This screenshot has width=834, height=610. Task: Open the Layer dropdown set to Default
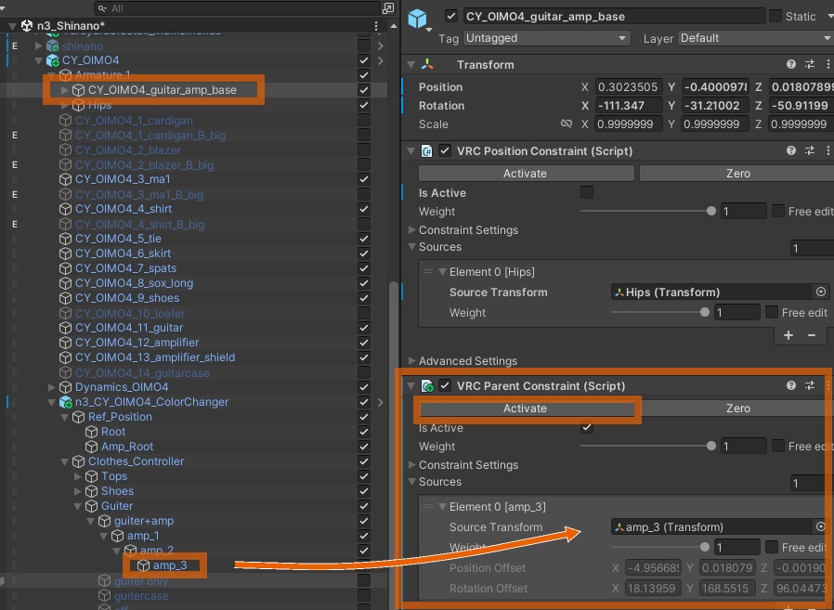pos(755,38)
